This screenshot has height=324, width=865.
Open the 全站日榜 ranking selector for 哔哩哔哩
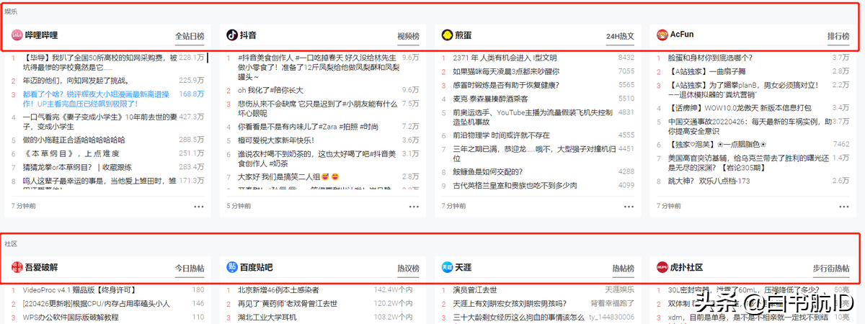[190, 35]
